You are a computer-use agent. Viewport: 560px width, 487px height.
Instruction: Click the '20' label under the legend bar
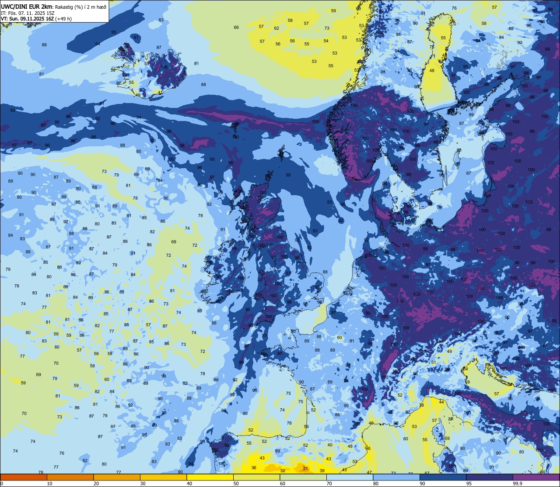click(x=96, y=484)
